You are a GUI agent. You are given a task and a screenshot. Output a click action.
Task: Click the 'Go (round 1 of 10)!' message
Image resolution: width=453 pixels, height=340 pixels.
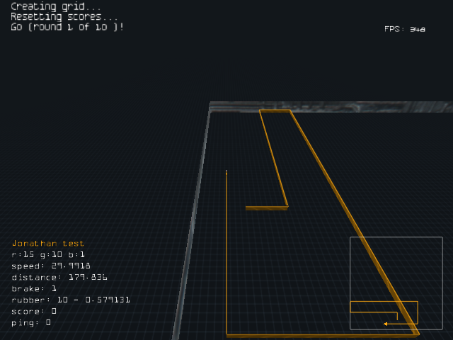tap(67, 27)
